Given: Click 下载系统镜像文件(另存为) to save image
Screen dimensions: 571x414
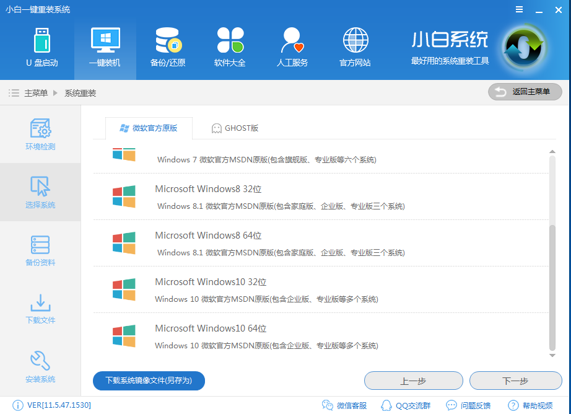Looking at the screenshot, I should coord(148,381).
